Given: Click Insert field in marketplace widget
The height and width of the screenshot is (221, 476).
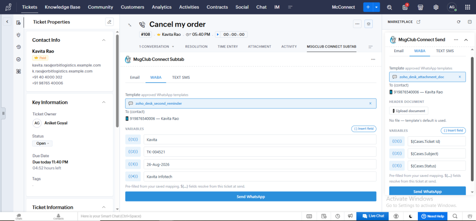Looking at the screenshot, I should [453, 130].
